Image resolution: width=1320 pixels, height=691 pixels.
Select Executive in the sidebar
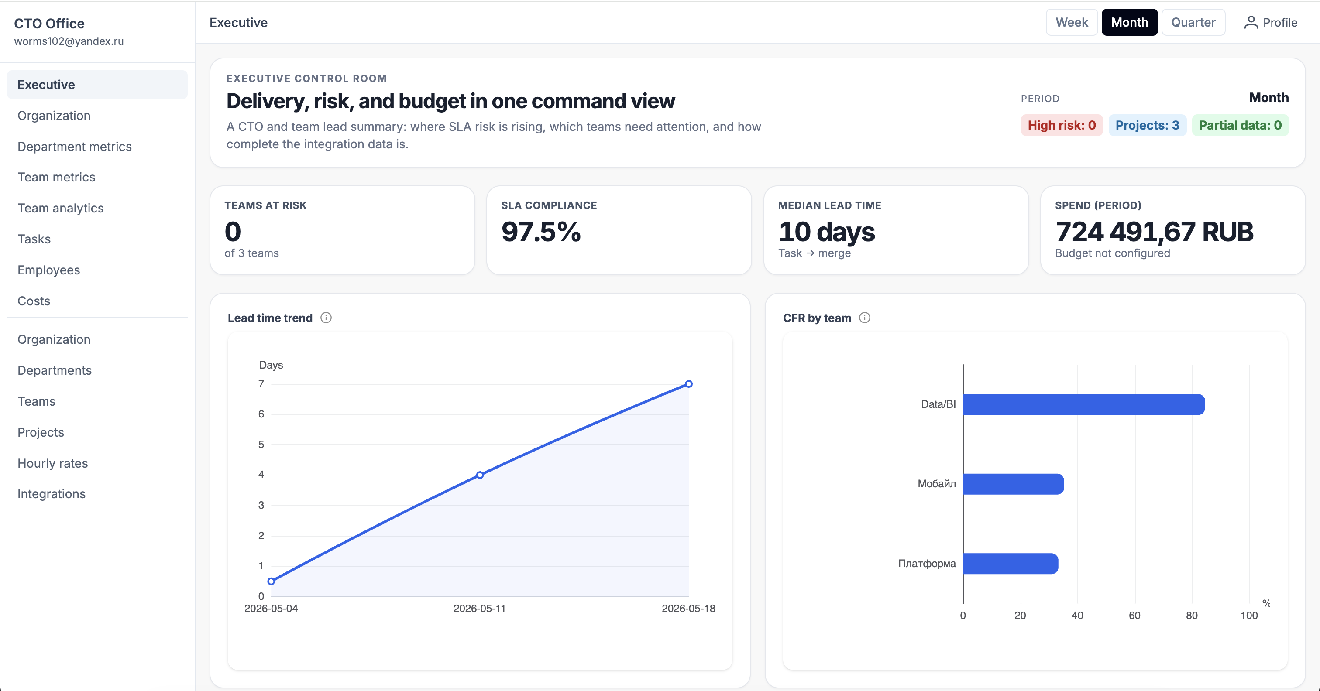pos(97,85)
